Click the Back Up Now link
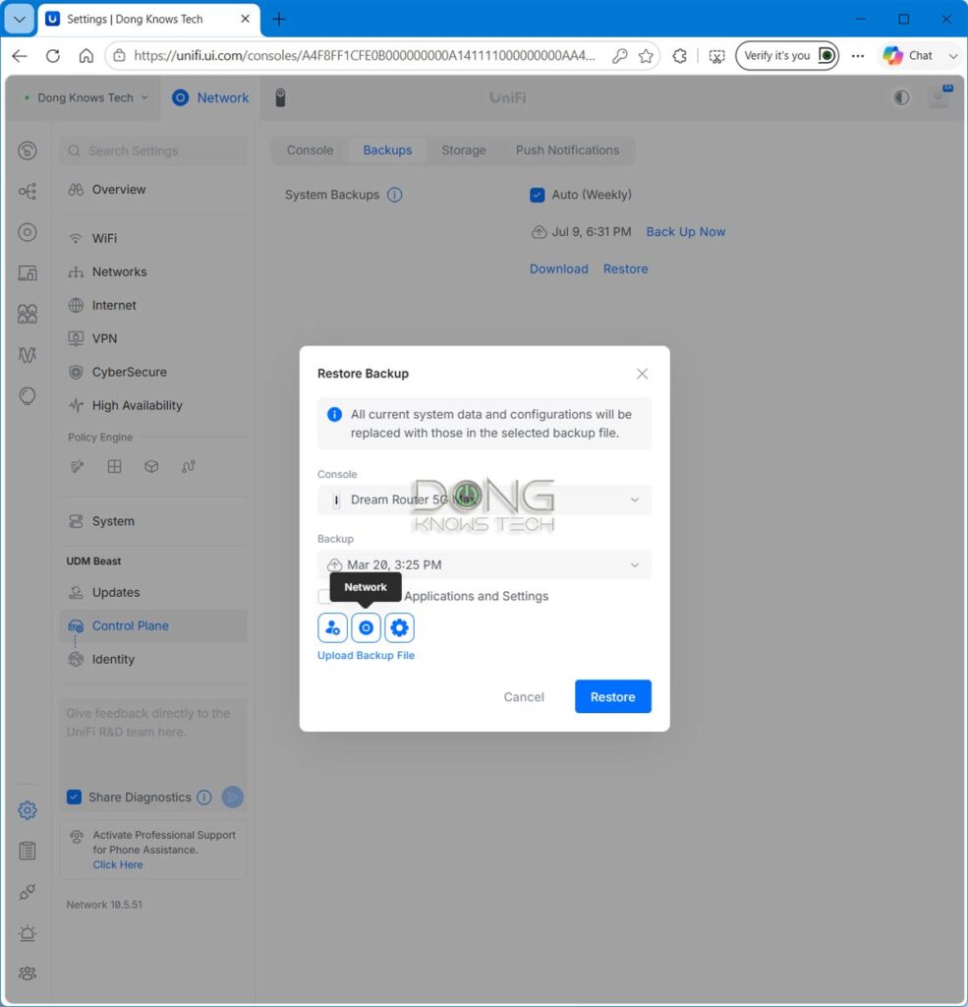This screenshot has width=968, height=1007. coord(686,232)
